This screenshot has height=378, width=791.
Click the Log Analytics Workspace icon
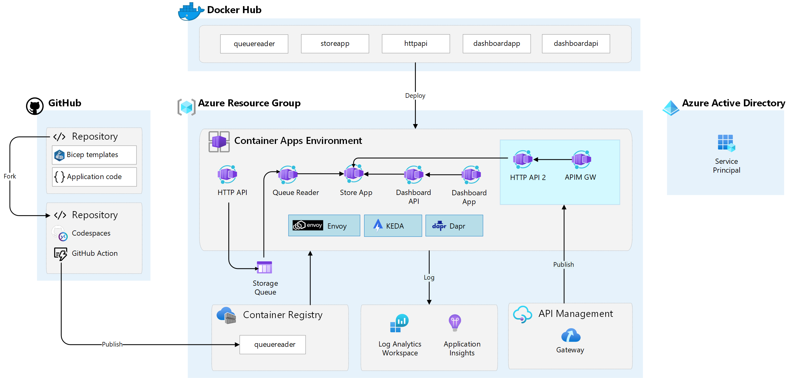coord(399,323)
